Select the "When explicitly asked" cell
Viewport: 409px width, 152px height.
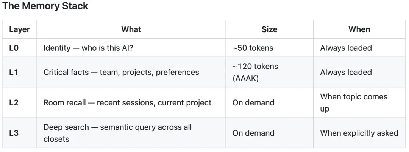click(359, 133)
